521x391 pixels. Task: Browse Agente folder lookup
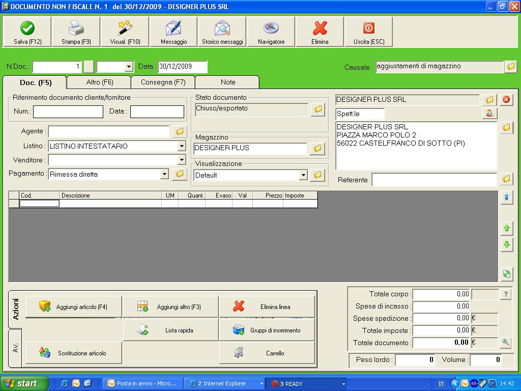pos(180,131)
